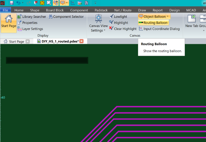Viewport: 206px width, 142px height.
Task: Open the Object Balloon dropdown arrow
Action: coord(168,16)
